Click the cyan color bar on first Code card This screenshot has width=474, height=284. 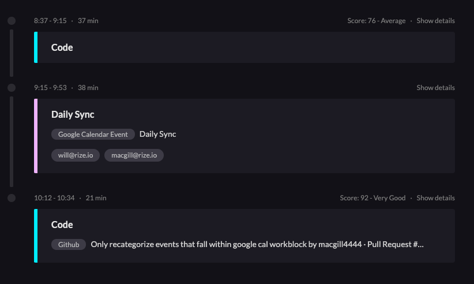(x=36, y=47)
